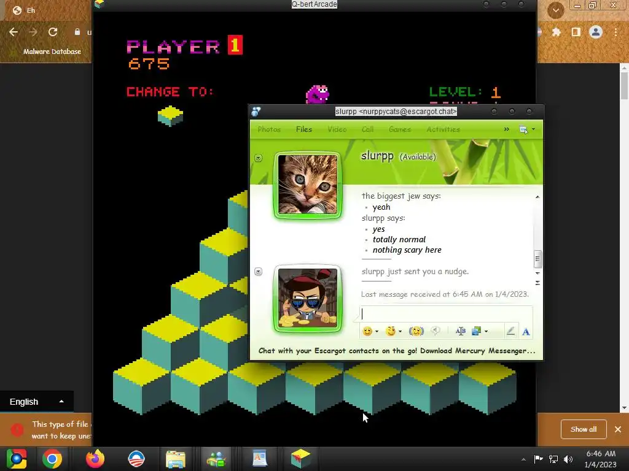This screenshot has width=629, height=471.
Task: Click your cartoon display picture
Action: 308,299
